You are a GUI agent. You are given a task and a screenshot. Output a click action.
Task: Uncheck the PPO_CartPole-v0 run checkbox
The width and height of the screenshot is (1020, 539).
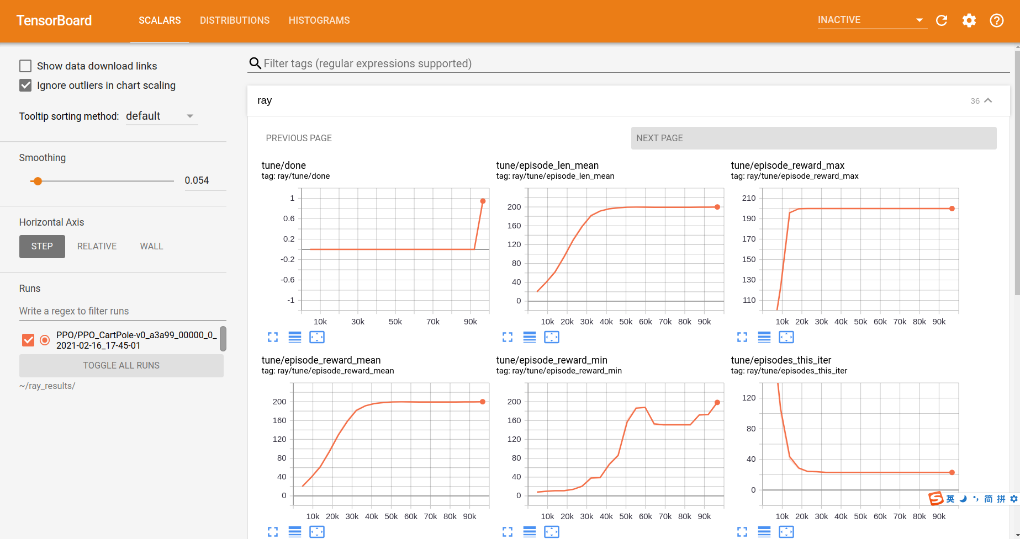click(28, 340)
